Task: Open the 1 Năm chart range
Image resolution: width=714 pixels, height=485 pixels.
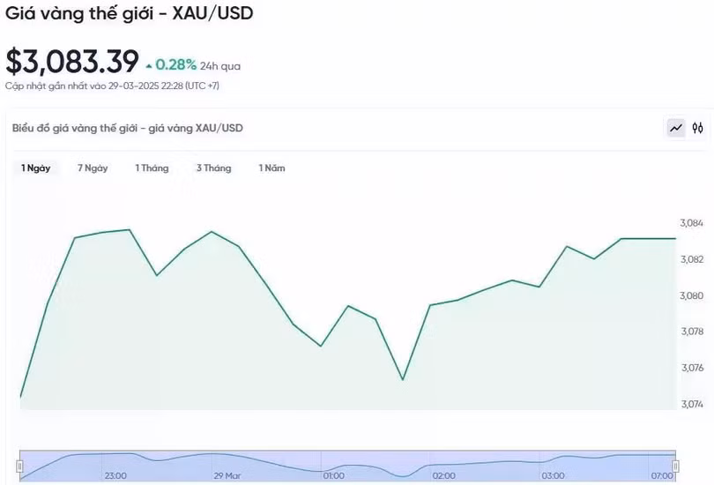Action: pyautogui.click(x=271, y=168)
